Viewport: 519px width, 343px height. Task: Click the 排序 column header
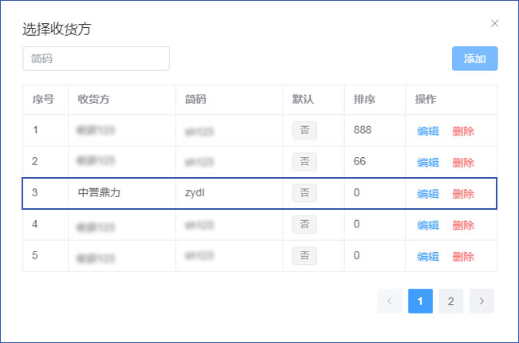click(x=365, y=100)
